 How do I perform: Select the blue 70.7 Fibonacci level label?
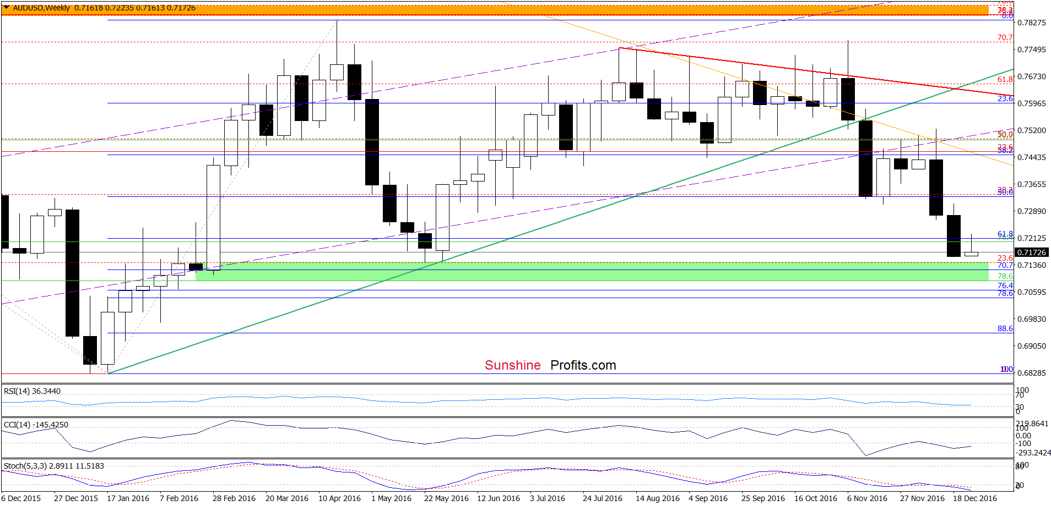(1005, 265)
